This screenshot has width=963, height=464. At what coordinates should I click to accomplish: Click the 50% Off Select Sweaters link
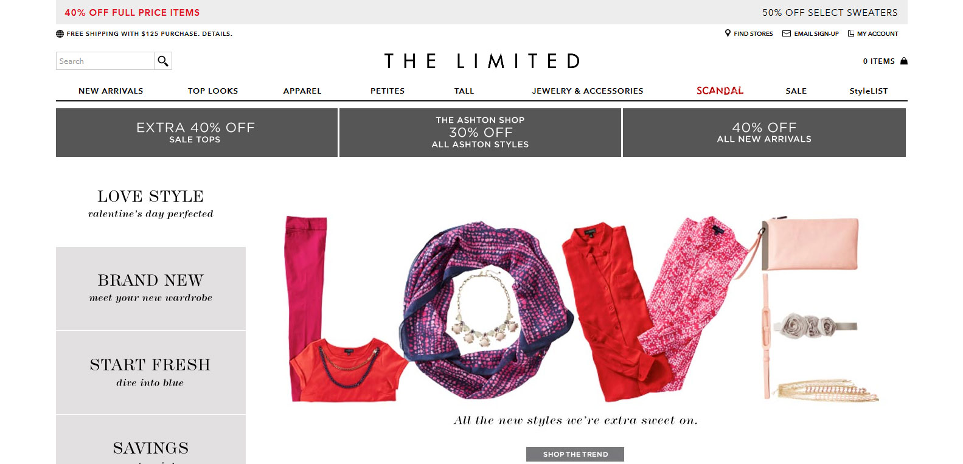tap(830, 12)
